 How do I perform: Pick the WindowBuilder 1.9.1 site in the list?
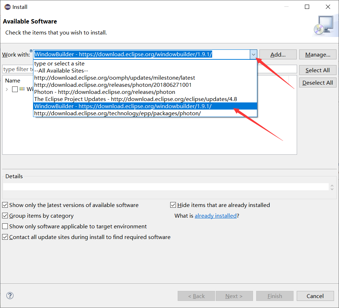123,106
